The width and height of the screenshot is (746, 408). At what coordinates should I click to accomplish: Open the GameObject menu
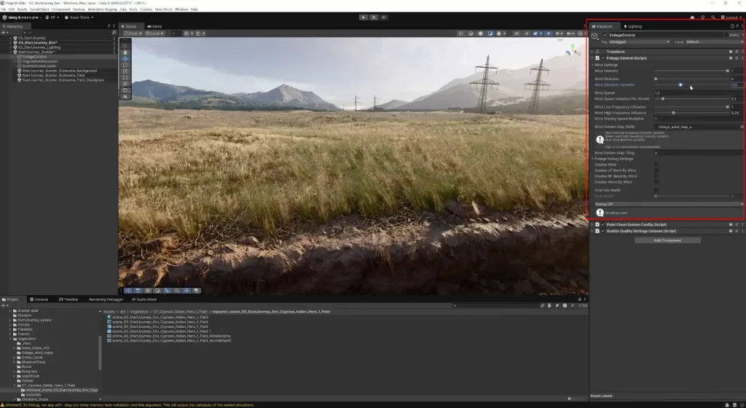[41, 9]
